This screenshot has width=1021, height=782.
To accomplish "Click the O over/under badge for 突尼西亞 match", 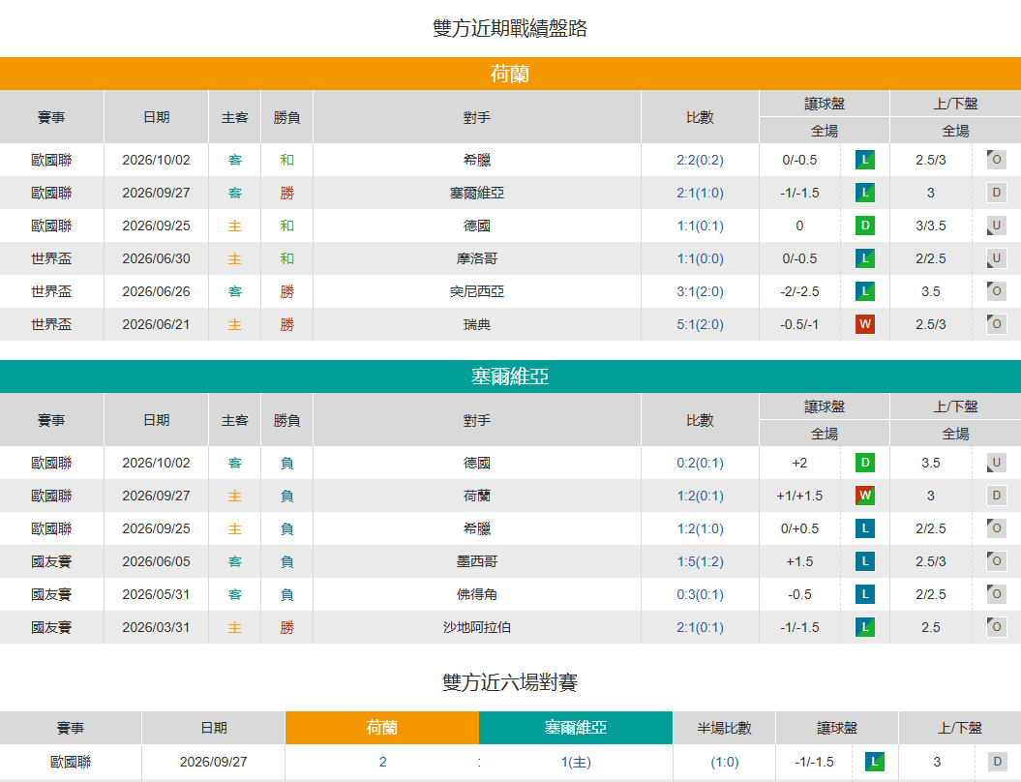I will (x=996, y=291).
